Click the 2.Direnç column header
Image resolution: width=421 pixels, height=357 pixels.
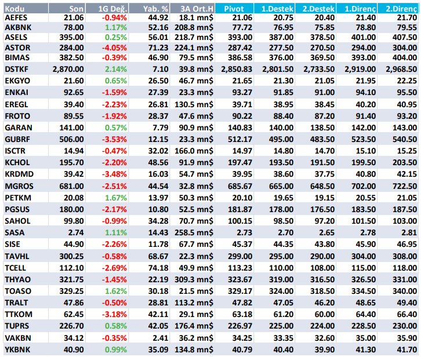398,9
